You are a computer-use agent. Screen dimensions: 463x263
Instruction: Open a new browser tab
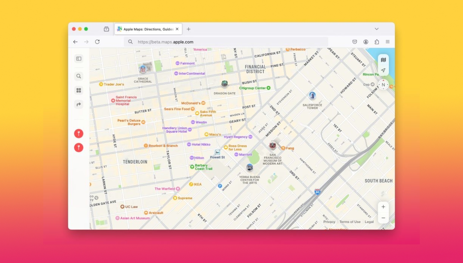pyautogui.click(x=189, y=29)
